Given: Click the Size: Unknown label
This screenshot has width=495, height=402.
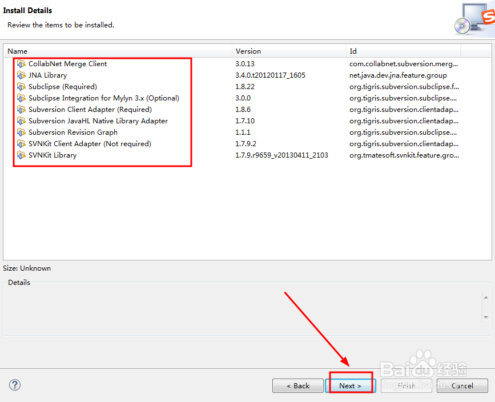Looking at the screenshot, I should tap(27, 268).
